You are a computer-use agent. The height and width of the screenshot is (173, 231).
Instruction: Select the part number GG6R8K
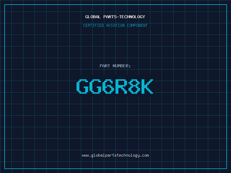(115, 86)
